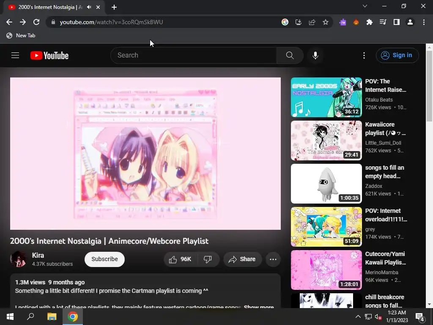Visit Little_Sumi_Doll channel name
This screenshot has height=325, width=433.
(383, 143)
